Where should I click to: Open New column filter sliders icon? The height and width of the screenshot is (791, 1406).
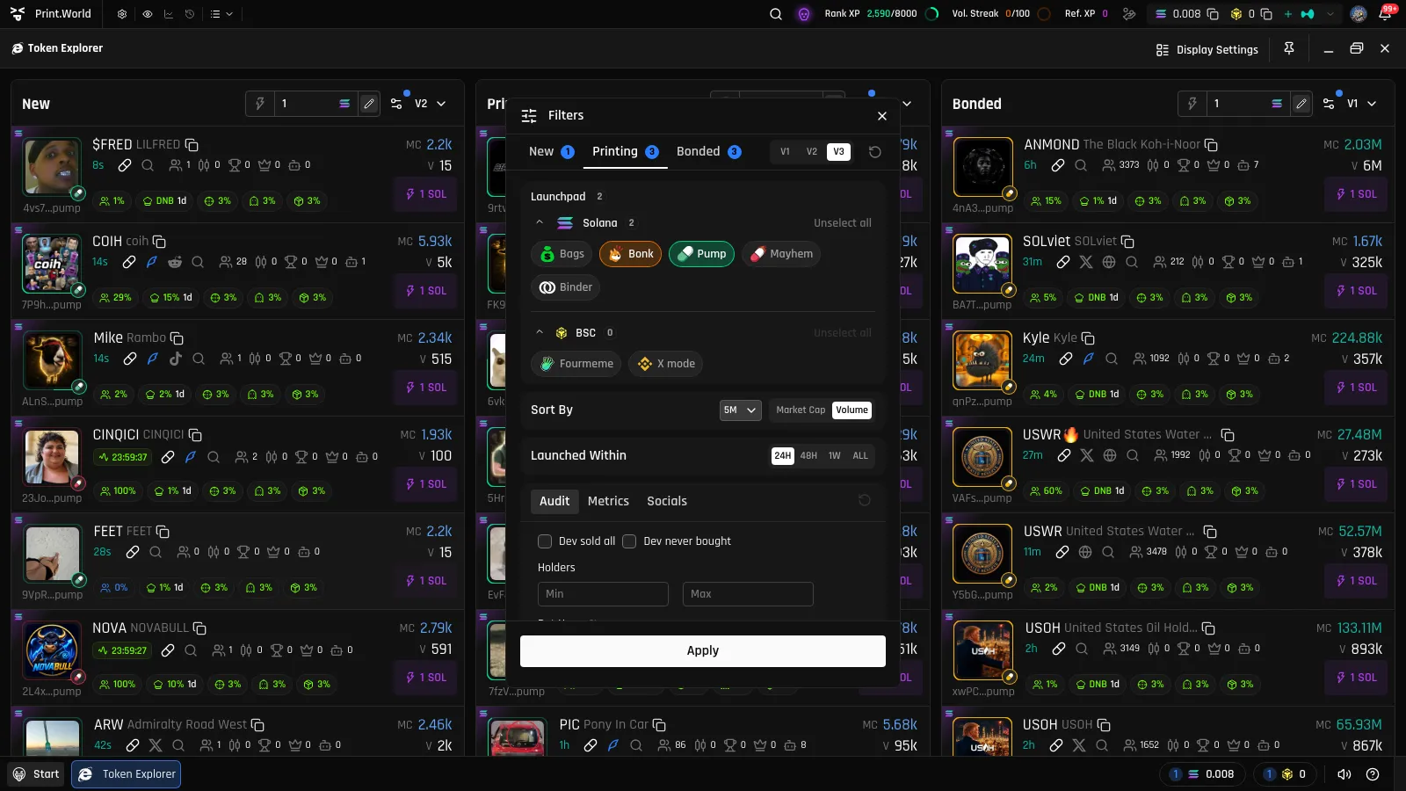(x=396, y=104)
